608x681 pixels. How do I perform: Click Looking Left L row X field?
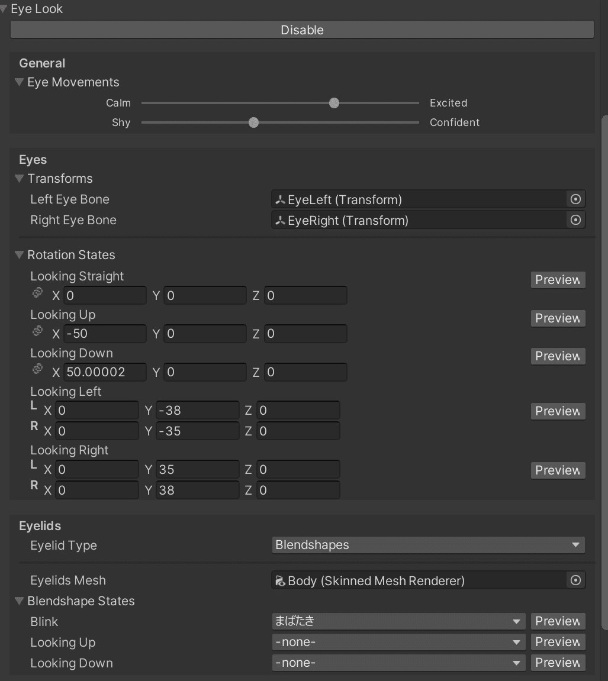[x=97, y=410]
